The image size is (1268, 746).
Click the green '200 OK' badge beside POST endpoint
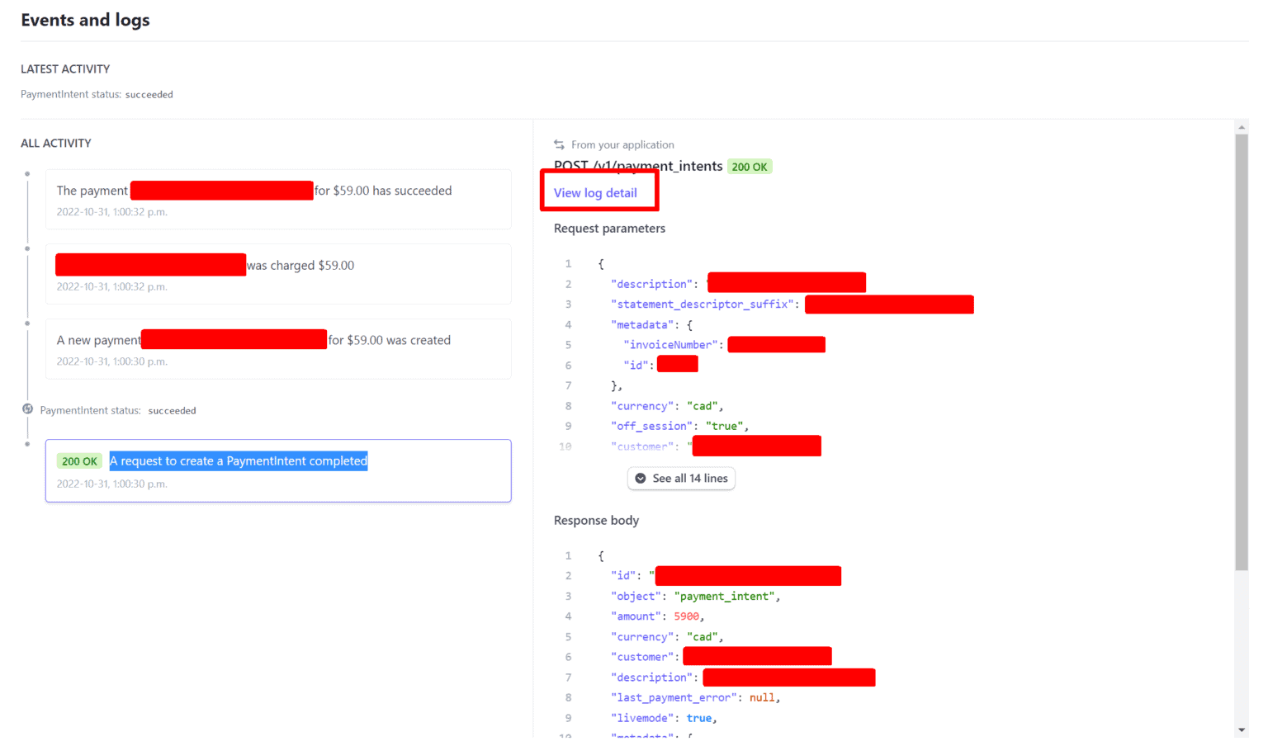pyautogui.click(x=750, y=166)
